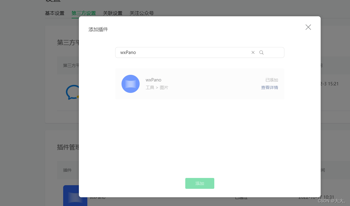Switch to 关联设置 tab
Image resolution: width=350 pixels, height=206 pixels.
tap(113, 13)
